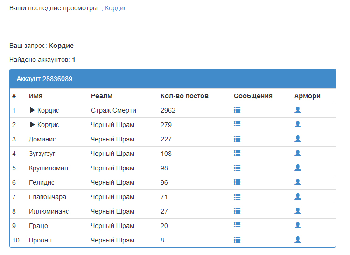The image size is (350, 255).
Task: Open armory profile for Кордис on Страж Смерти
Action: click(298, 110)
